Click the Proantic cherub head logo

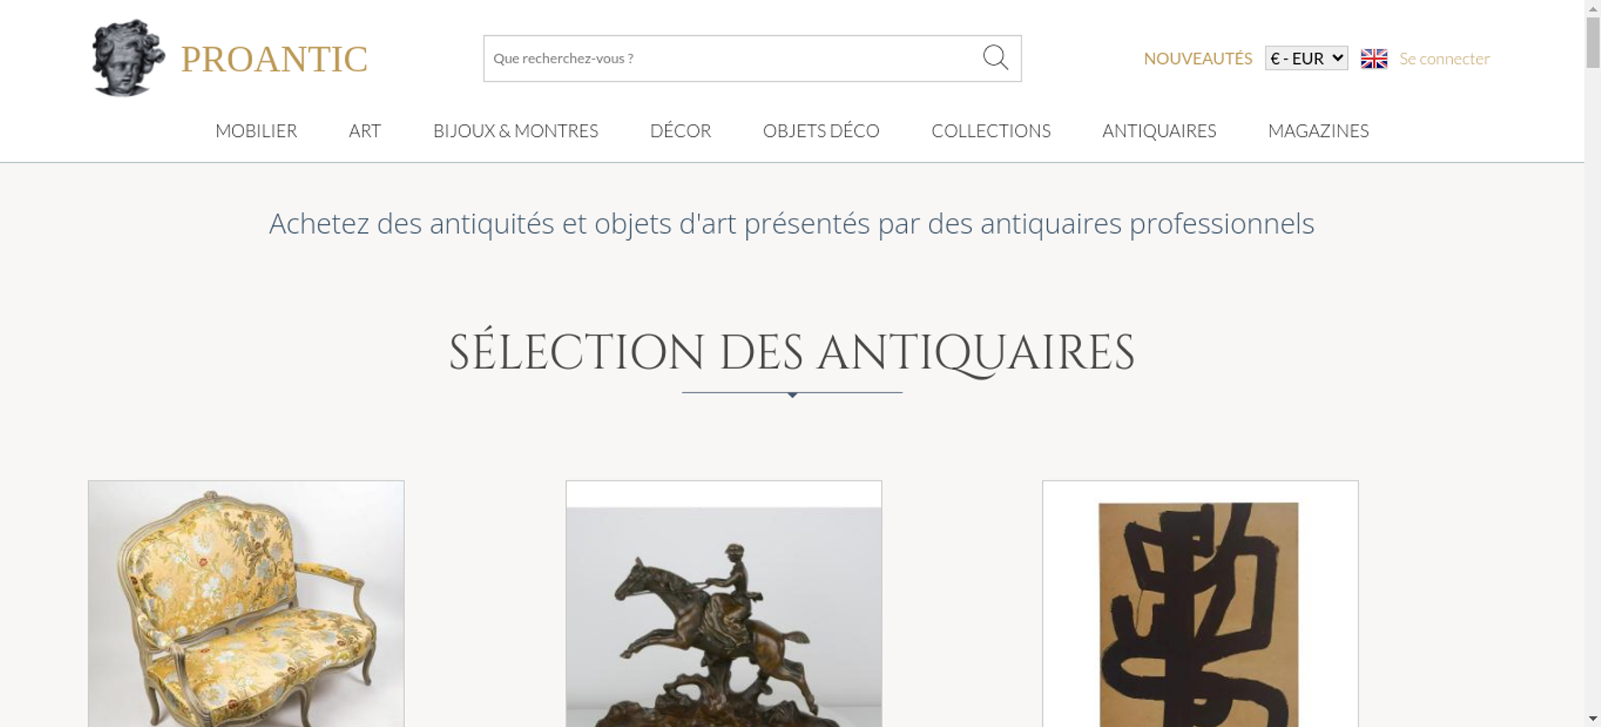click(x=128, y=58)
